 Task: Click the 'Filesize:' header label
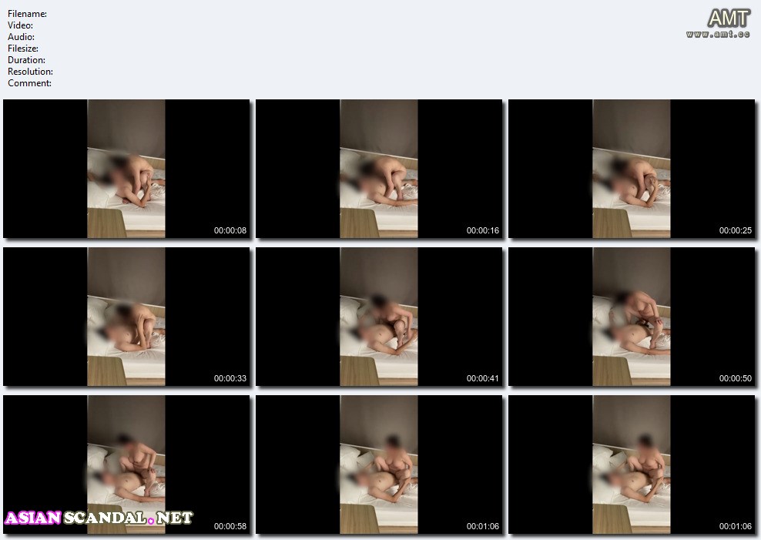(23, 49)
